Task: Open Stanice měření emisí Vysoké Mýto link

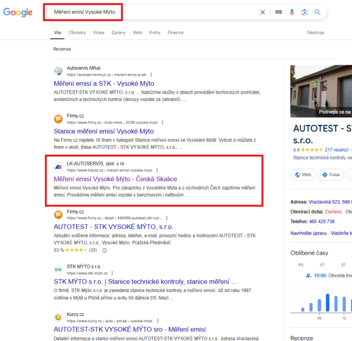Action: point(104,131)
